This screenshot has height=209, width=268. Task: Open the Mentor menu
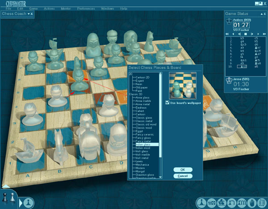click(x=66, y=9)
